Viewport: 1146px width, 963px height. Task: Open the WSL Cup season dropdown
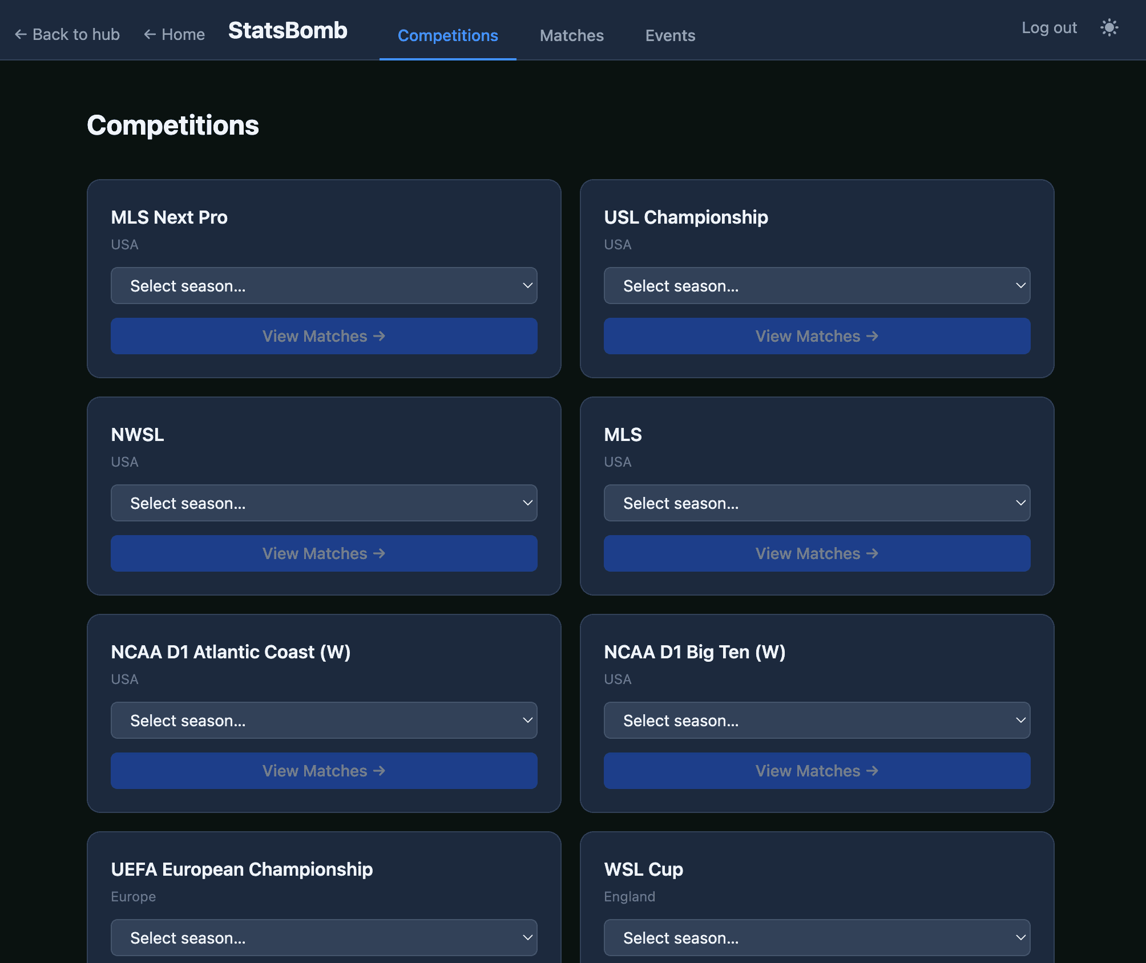817,937
